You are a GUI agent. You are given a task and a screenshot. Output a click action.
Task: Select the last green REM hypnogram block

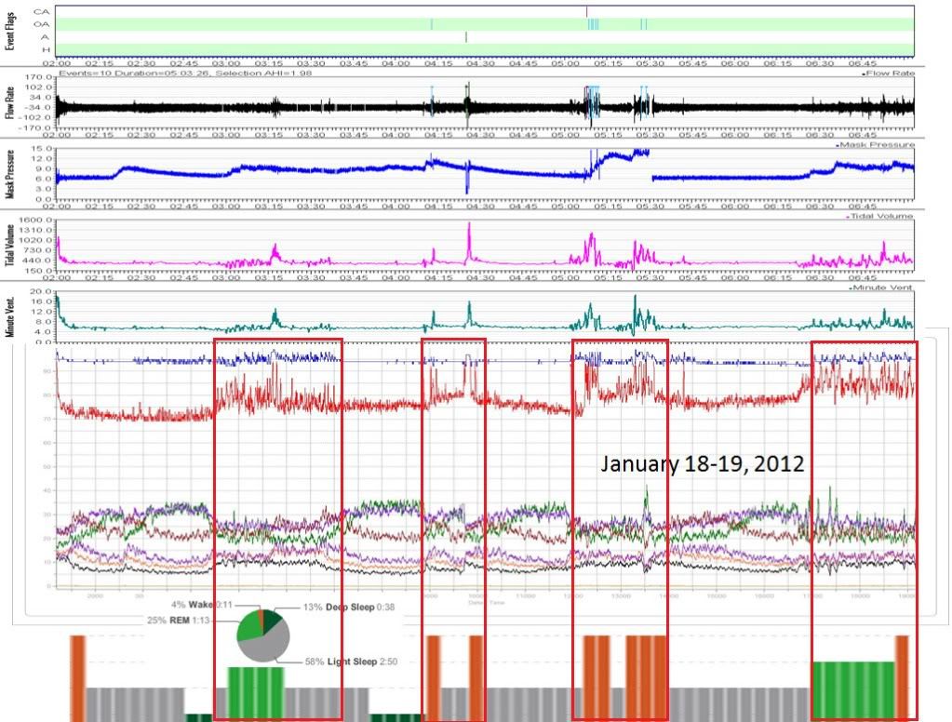click(852, 689)
